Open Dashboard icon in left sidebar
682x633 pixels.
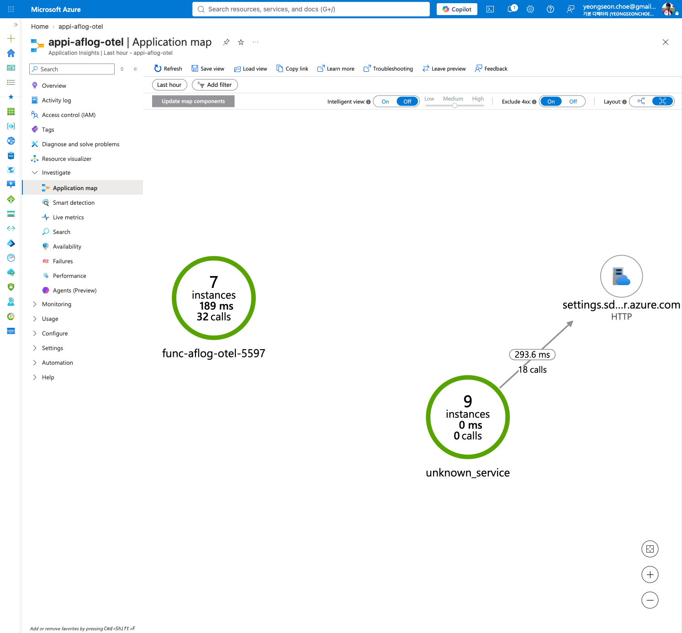point(11,68)
